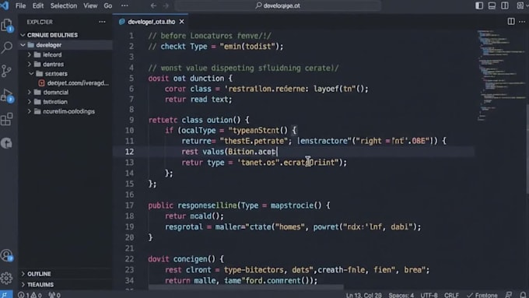Toggle the bottom panel layout icon
The width and height of the screenshot is (529, 298).
(x=492, y=5)
